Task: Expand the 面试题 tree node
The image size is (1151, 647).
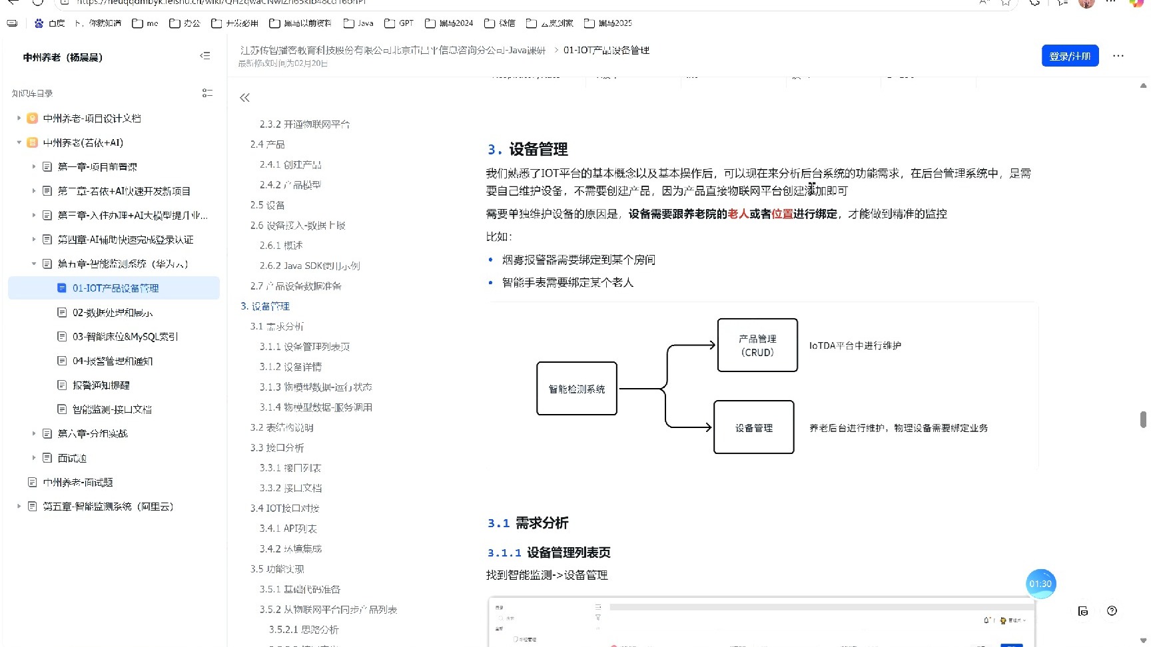Action: tap(33, 458)
